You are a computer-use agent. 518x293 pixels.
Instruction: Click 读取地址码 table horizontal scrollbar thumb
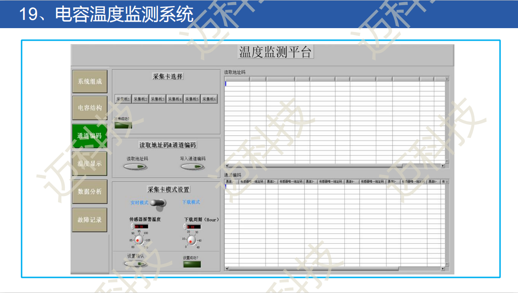click(315, 166)
